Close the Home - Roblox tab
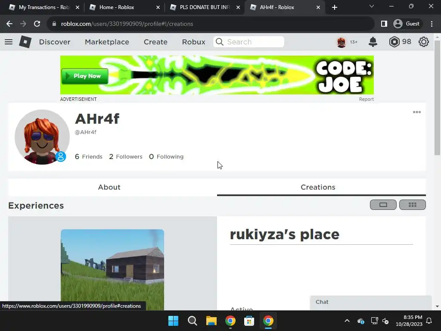 [158, 7]
